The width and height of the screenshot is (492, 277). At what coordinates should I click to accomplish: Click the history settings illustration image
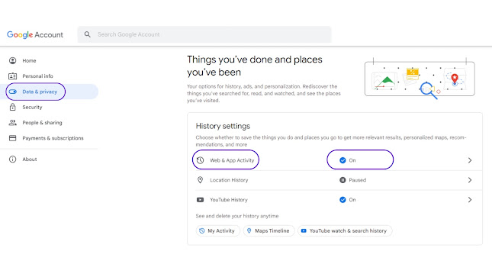click(x=420, y=79)
